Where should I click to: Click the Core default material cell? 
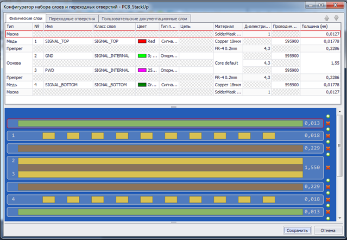click(228, 63)
